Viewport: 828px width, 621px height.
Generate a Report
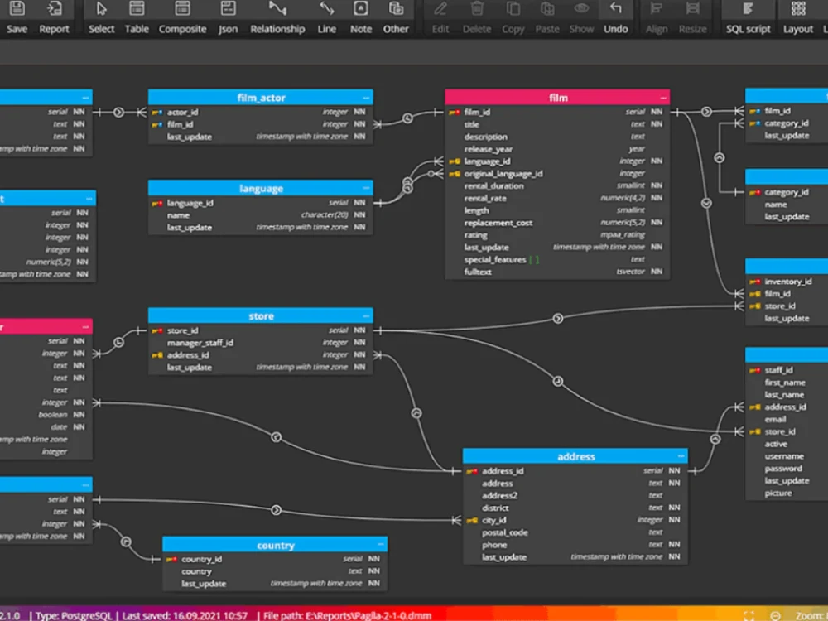pyautogui.click(x=55, y=18)
